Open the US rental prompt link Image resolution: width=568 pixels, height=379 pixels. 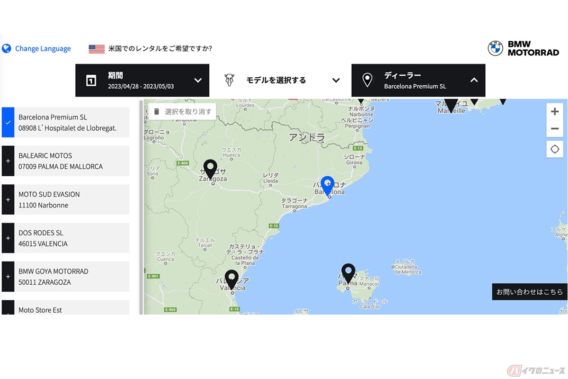[160, 48]
